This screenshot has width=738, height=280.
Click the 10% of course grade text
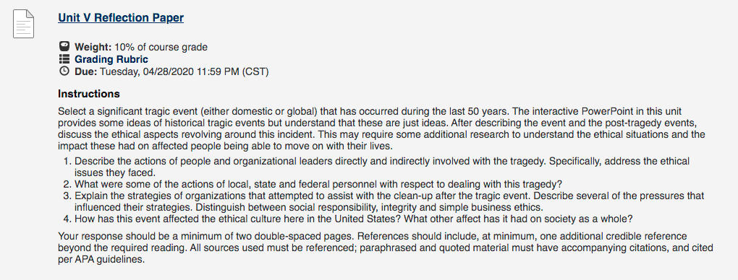161,47
